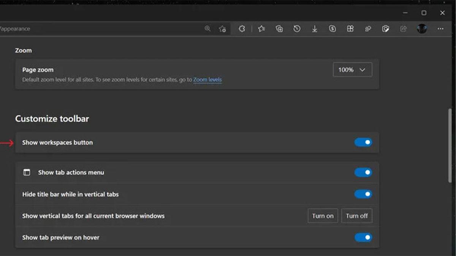The height and width of the screenshot is (256, 456).
Task: Disable Hide title bar while in vertical tabs
Action: pyautogui.click(x=363, y=194)
